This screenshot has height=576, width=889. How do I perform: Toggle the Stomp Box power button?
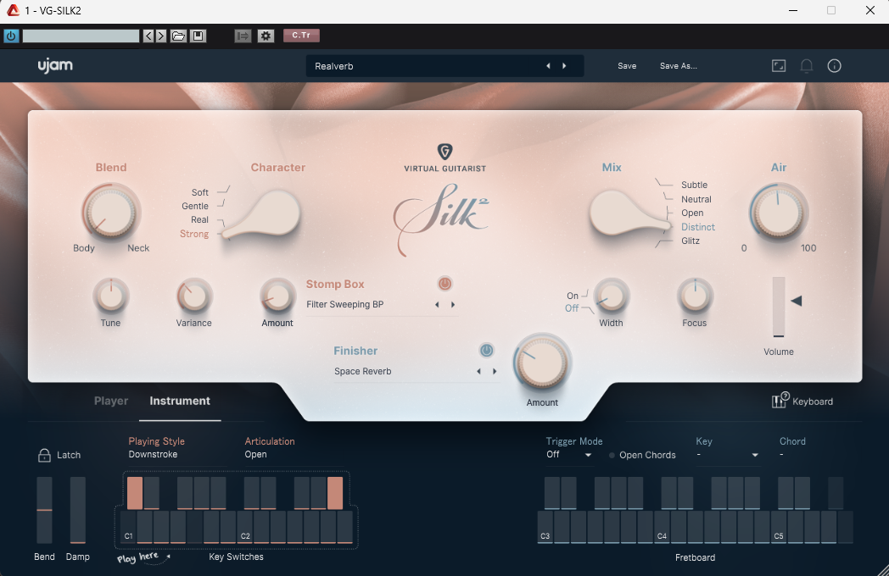(x=444, y=284)
